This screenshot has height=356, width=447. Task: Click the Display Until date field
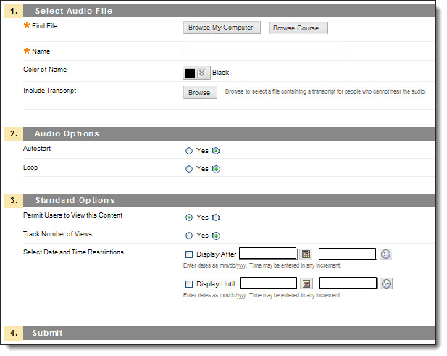pos(269,283)
